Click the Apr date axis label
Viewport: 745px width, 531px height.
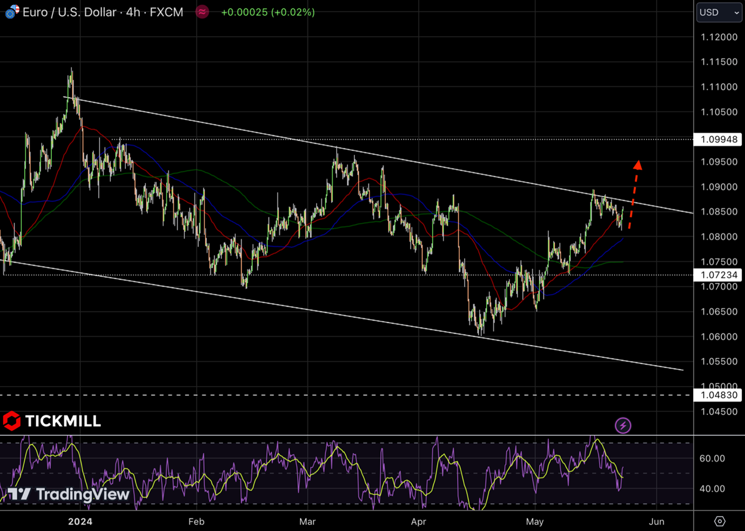coord(419,522)
